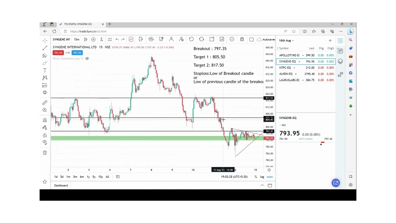Open the Dashboard tab

pyautogui.click(x=61, y=186)
